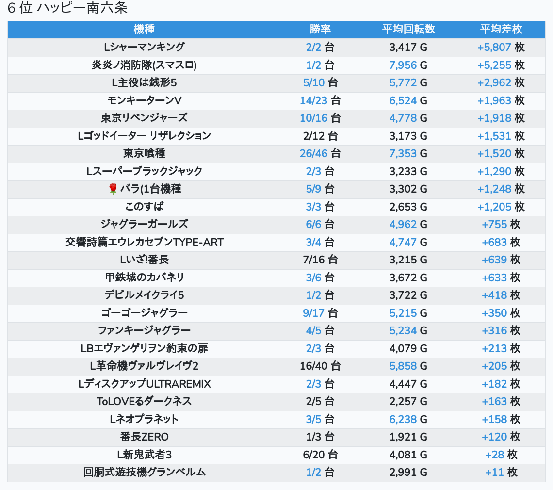Select 14/23 win rate for モンキーターンV
The image size is (553, 490).
click(x=314, y=100)
